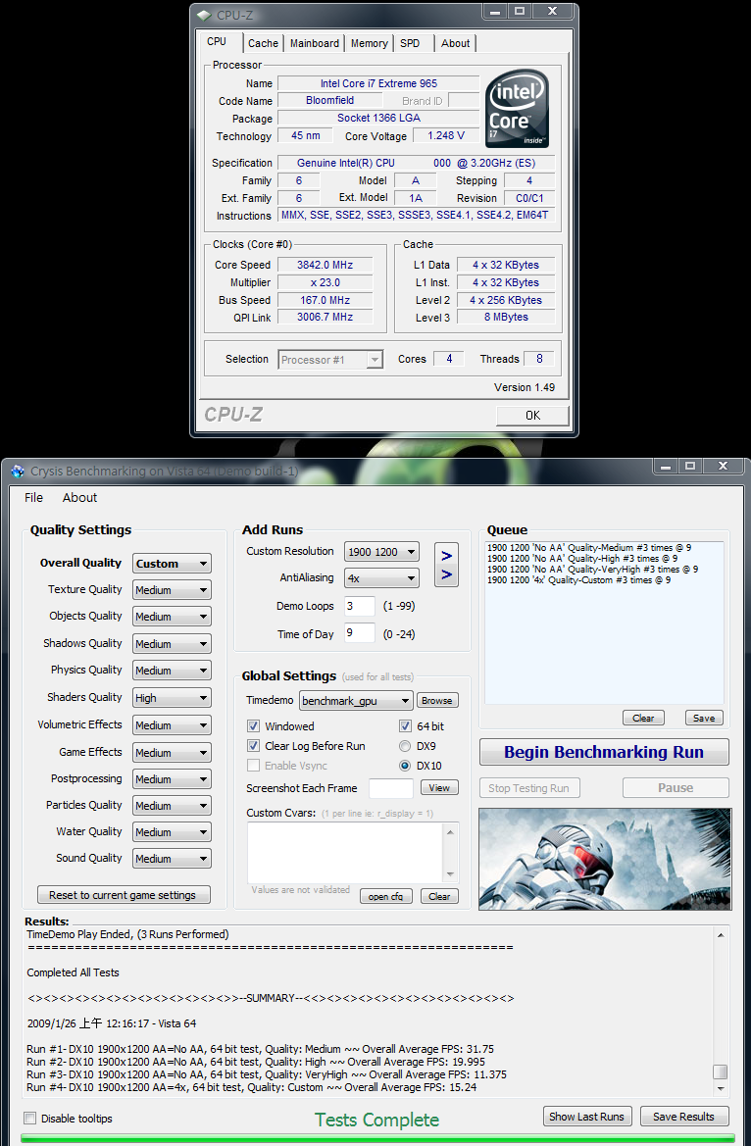This screenshot has width=751, height=1146.
Task: Open the Overall Quality dropdown
Action: [x=172, y=564]
